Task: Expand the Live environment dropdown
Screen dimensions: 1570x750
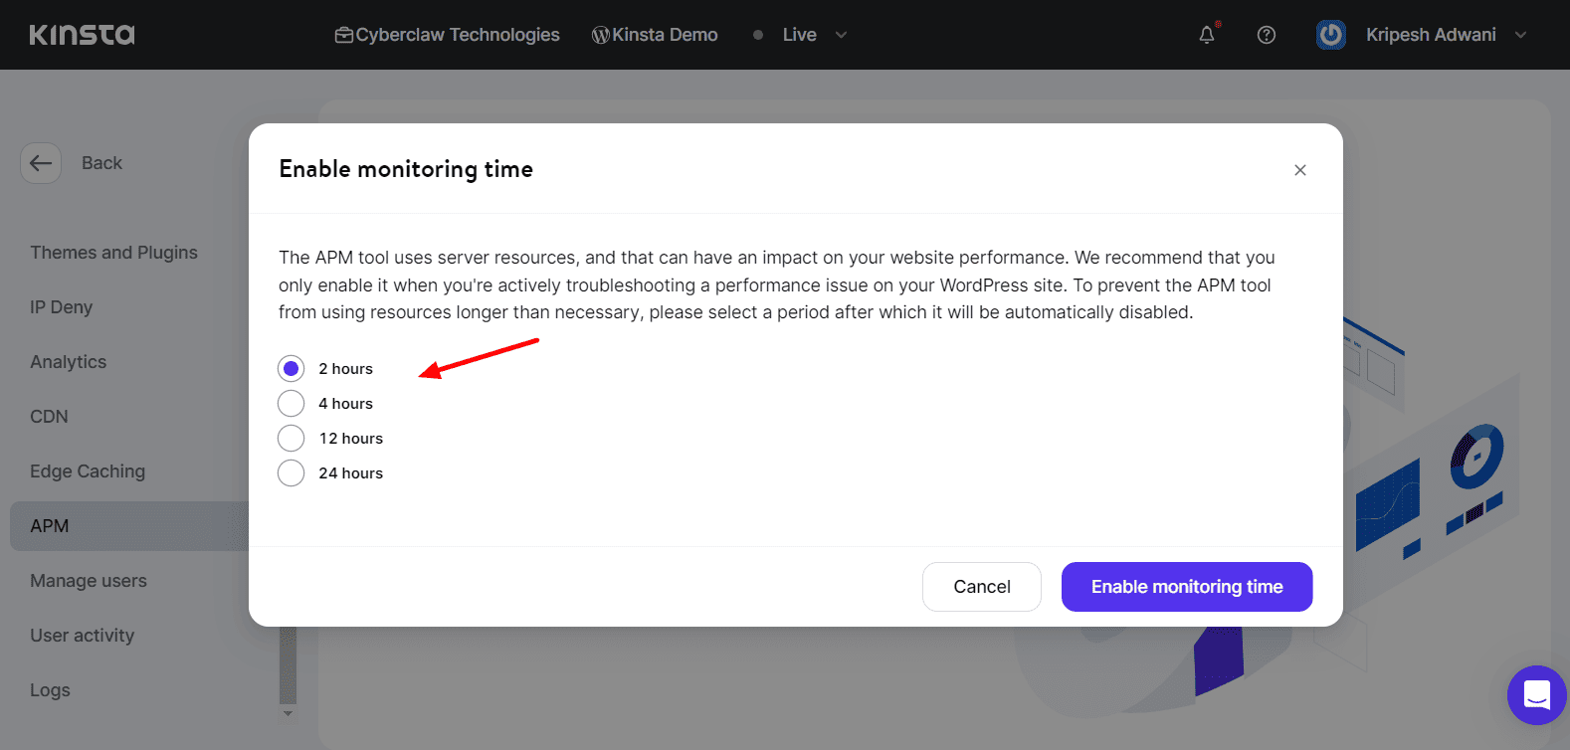Action: click(841, 35)
